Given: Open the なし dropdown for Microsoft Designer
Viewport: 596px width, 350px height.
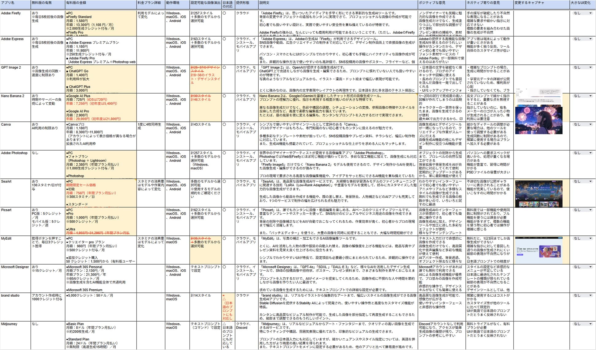Looking at the screenshot, I should [x=583, y=267].
